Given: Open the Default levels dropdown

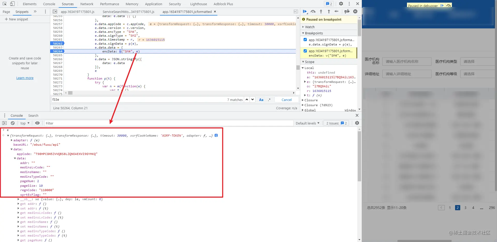Looking at the screenshot, I should click(x=308, y=123).
